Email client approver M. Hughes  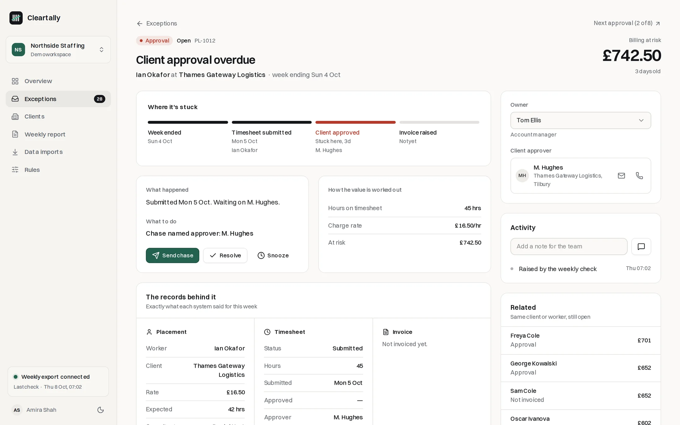coord(621,176)
